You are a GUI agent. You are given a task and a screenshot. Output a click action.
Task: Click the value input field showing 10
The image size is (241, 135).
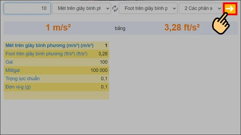[x=27, y=8]
